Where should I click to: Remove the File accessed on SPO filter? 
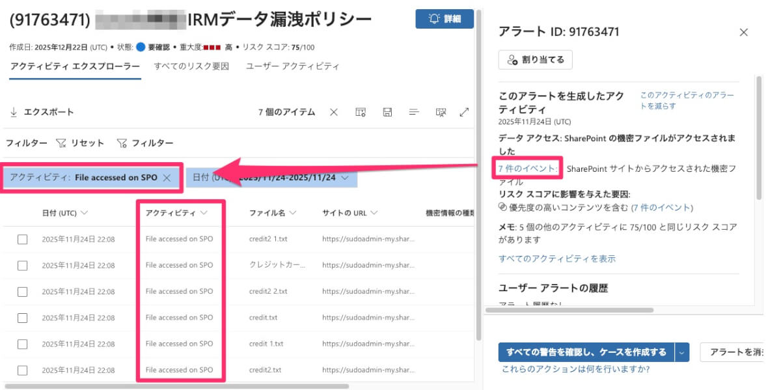(167, 178)
